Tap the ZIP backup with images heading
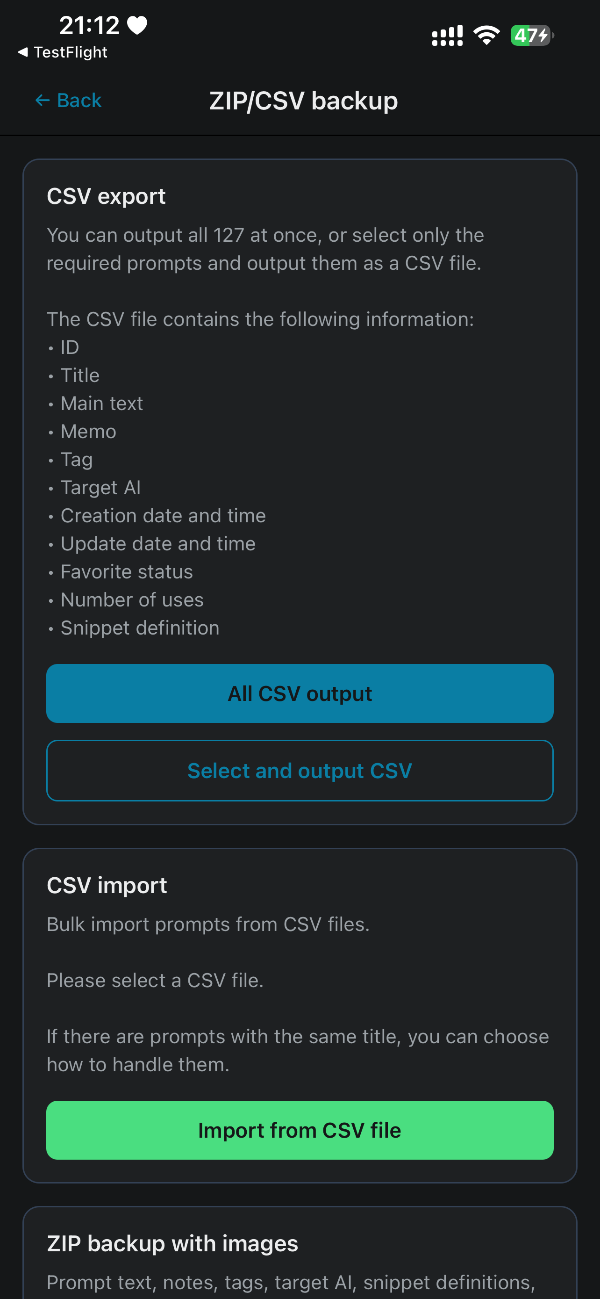Image resolution: width=600 pixels, height=1299 pixels. pos(172,1243)
